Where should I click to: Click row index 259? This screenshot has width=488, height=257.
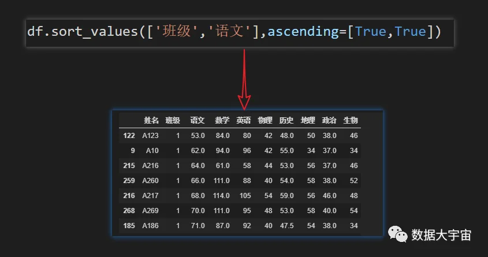tap(129, 180)
